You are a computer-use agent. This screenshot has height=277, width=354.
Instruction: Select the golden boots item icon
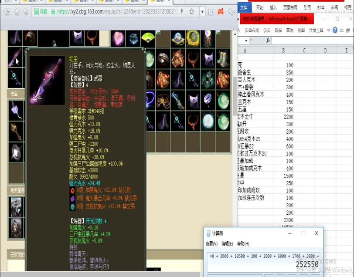(223, 59)
